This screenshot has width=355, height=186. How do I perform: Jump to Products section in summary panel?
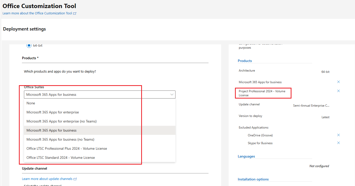coord(245,61)
